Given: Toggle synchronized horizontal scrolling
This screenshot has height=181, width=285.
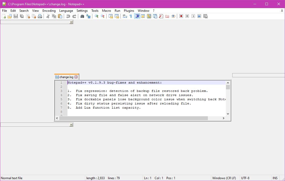Looking at the screenshot, I should pos(117,16).
